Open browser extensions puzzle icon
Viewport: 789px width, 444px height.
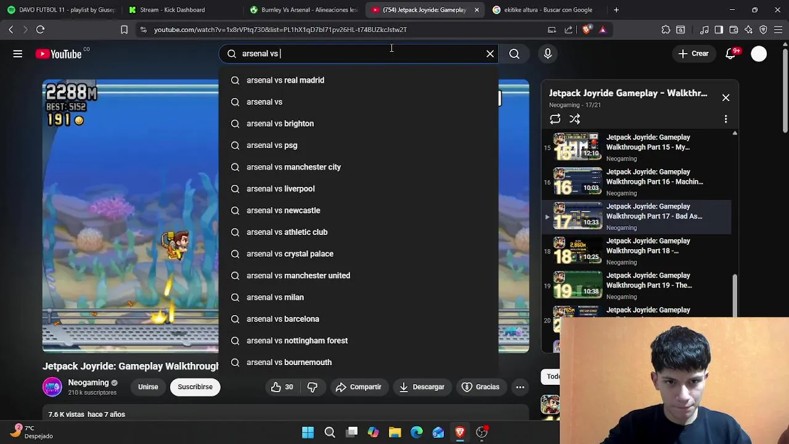[666, 29]
